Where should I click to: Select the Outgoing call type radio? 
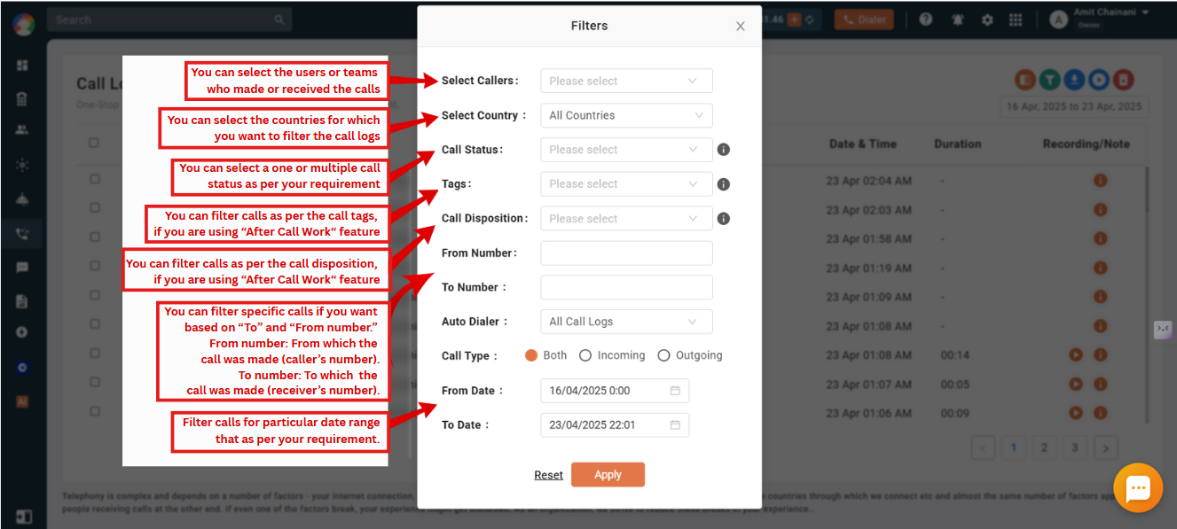pyautogui.click(x=663, y=355)
